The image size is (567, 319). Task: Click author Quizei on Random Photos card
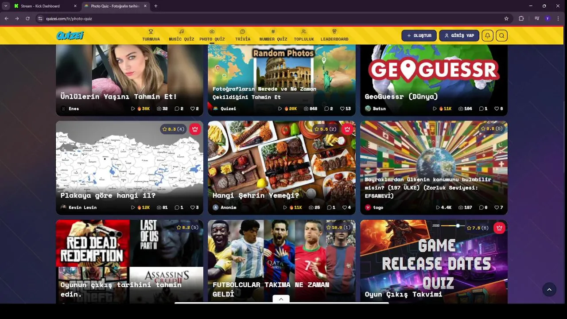(225, 109)
